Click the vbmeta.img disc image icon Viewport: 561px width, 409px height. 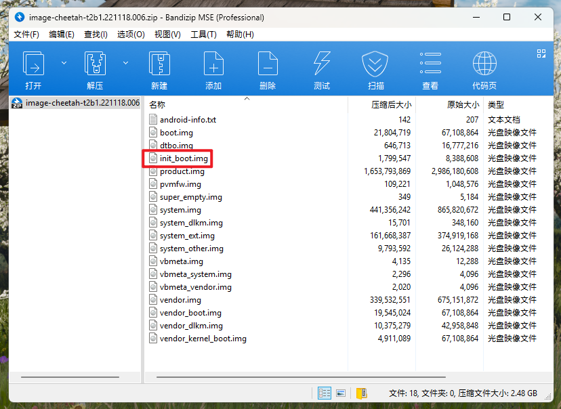(153, 261)
